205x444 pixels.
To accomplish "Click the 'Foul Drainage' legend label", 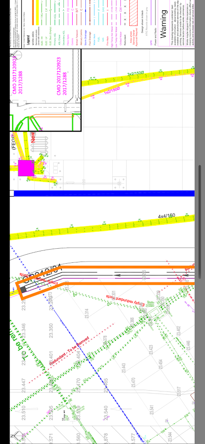I will (90, 38).
